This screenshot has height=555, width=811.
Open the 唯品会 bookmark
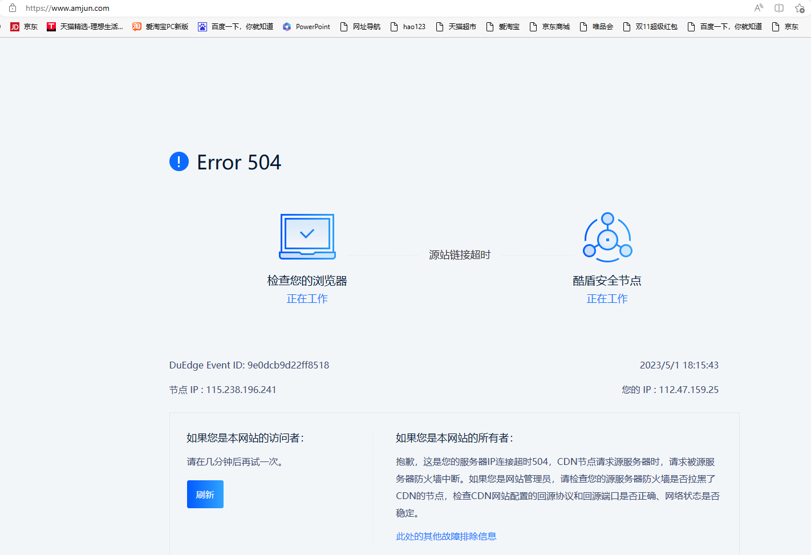click(597, 26)
